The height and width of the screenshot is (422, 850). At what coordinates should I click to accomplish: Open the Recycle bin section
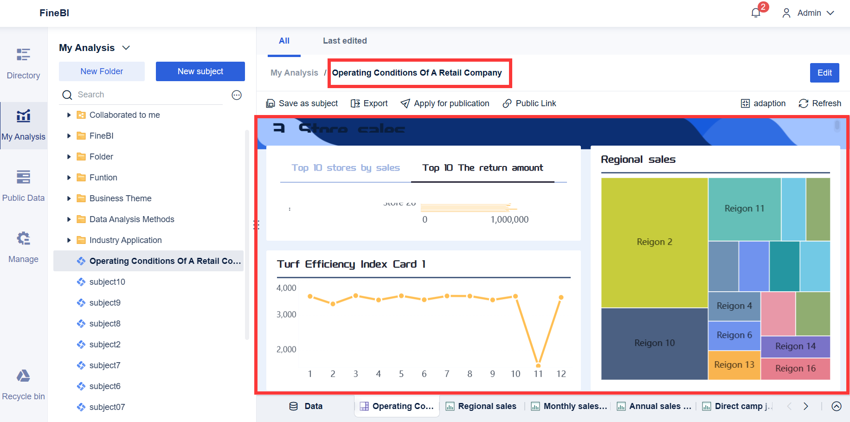tap(23, 384)
